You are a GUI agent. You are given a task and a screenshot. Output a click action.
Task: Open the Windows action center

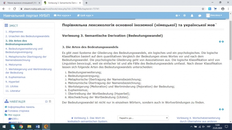(226, 127)
